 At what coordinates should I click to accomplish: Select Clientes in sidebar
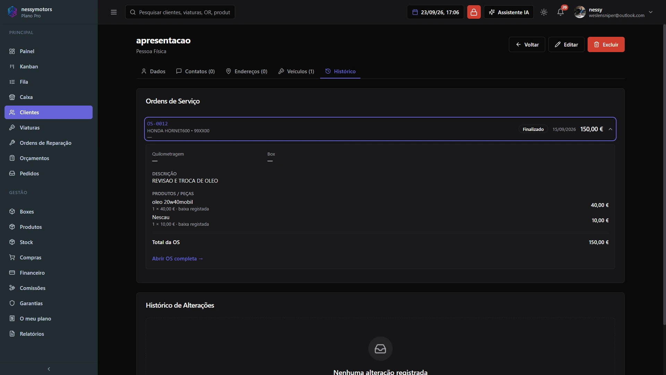tap(49, 112)
